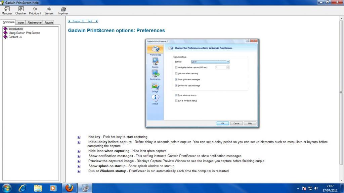Open the Index tab

[x=20, y=22]
